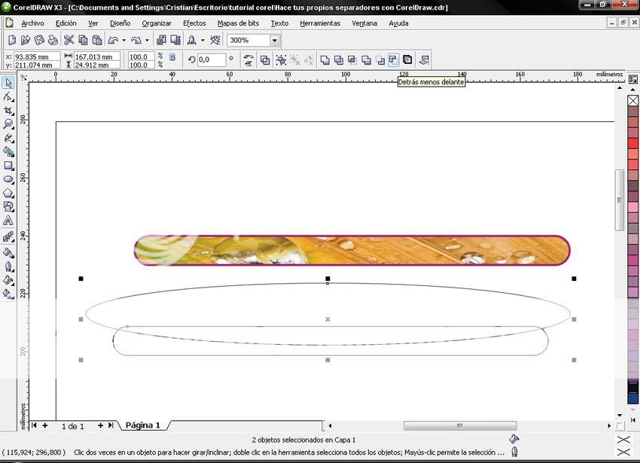Open the redo history dropdown arrow
This screenshot has height=463, width=640.
(147, 40)
